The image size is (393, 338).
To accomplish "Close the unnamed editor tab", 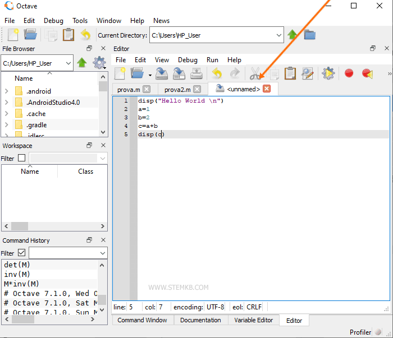I will (267, 89).
